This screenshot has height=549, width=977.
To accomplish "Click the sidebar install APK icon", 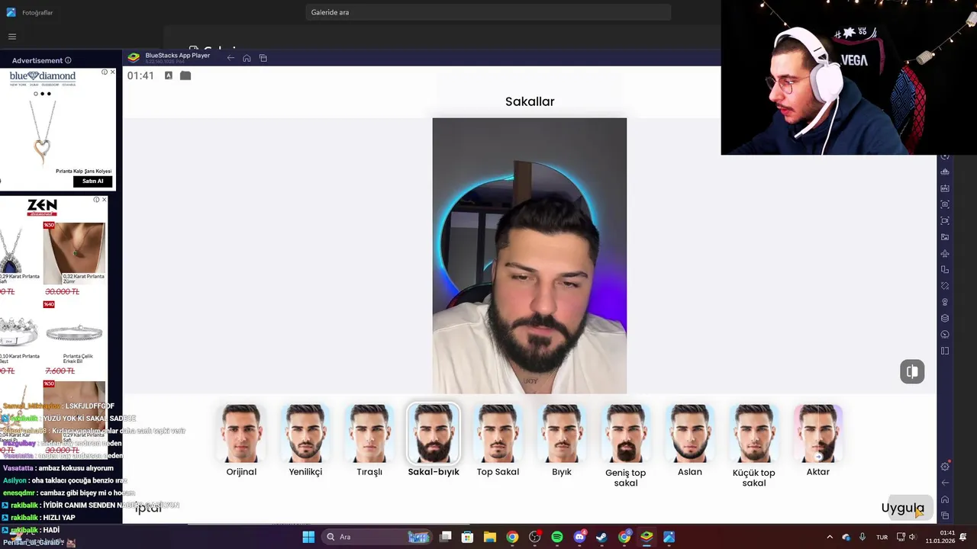I will coord(945,188).
